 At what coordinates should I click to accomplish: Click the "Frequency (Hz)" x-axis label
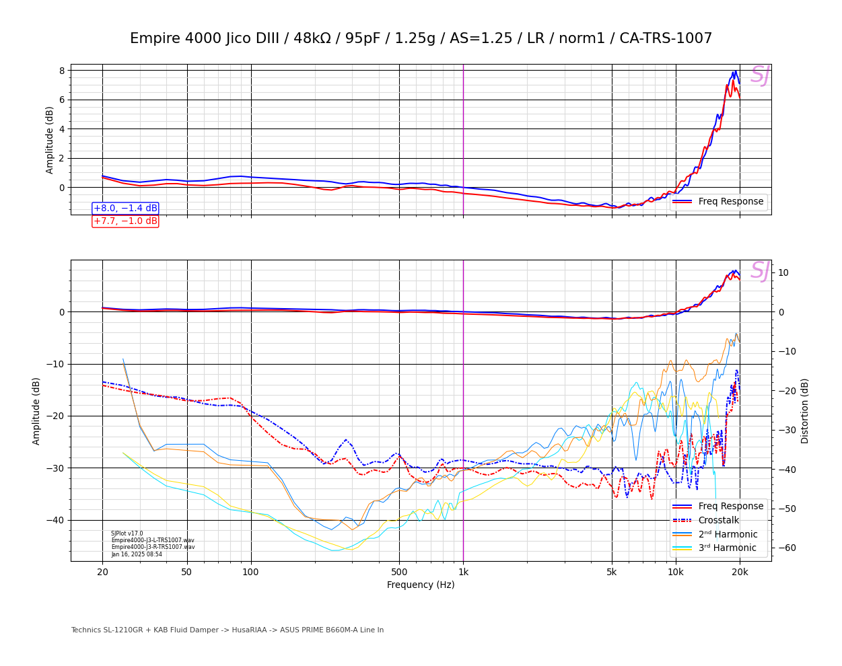pyautogui.click(x=421, y=585)
